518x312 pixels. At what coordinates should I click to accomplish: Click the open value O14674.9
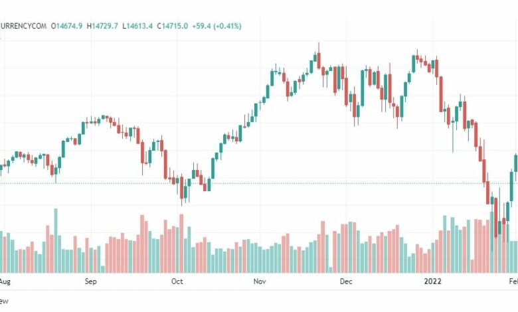[x=66, y=26]
